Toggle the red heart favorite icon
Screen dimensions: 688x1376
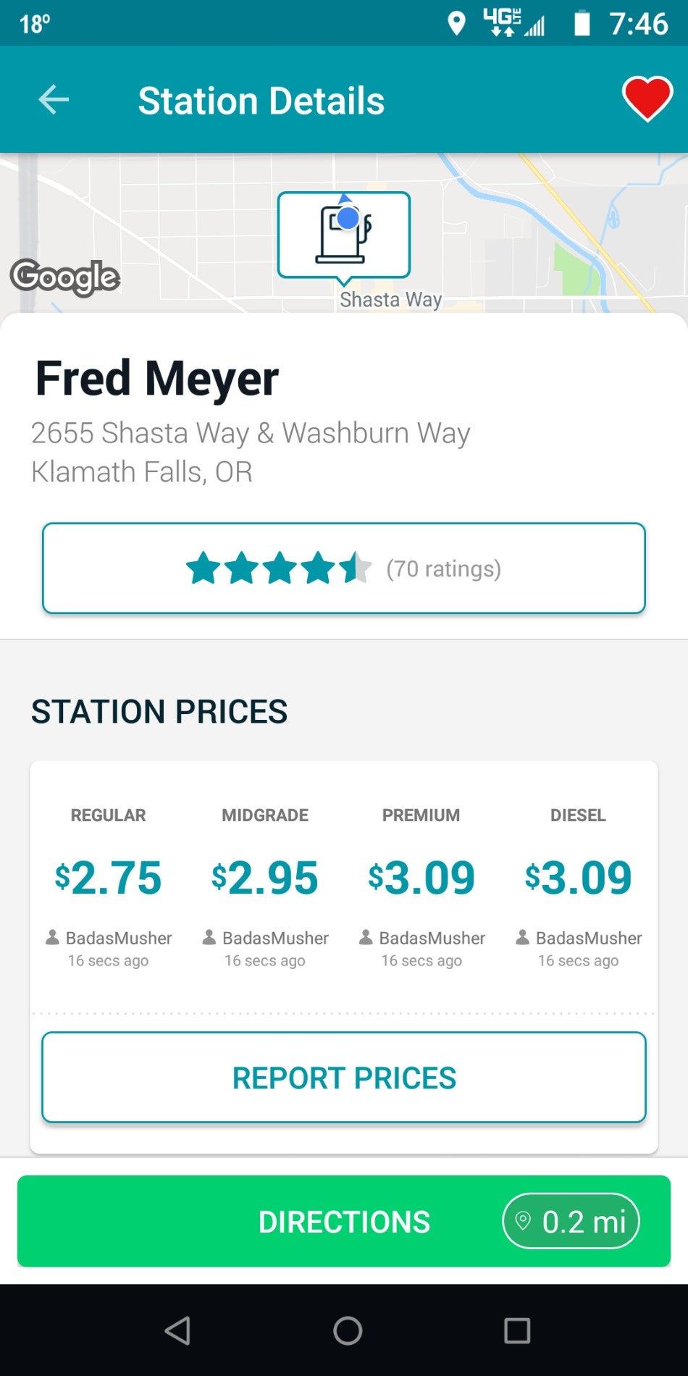[x=647, y=98]
